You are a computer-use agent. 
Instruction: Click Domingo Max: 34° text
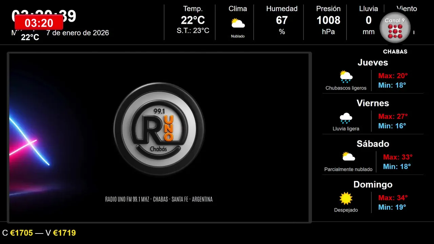[x=393, y=198]
